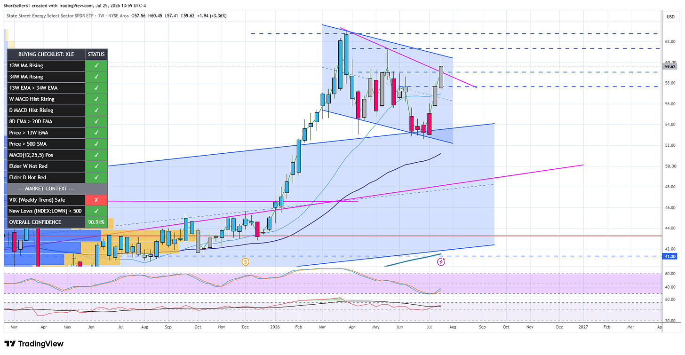Click the 90.91% confidence value
Viewport: 685px width, 355px height.
(96, 222)
